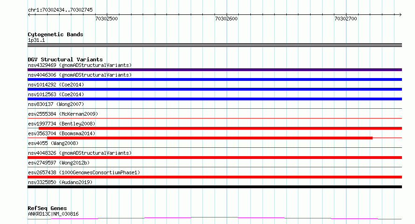Select the RefSeq Genes track title
The width and height of the screenshot is (415, 224).
(47, 208)
